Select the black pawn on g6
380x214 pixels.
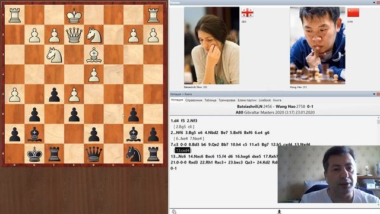point(34,115)
